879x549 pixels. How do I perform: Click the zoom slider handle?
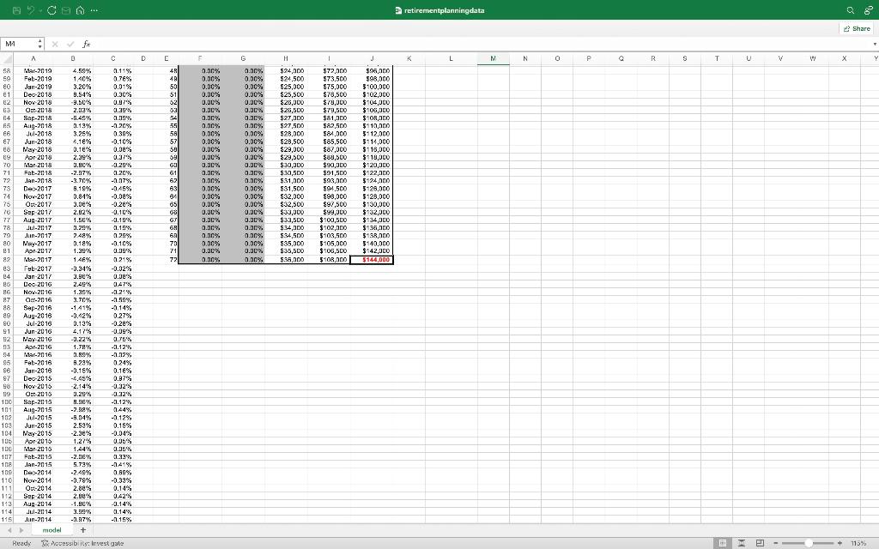coord(809,543)
